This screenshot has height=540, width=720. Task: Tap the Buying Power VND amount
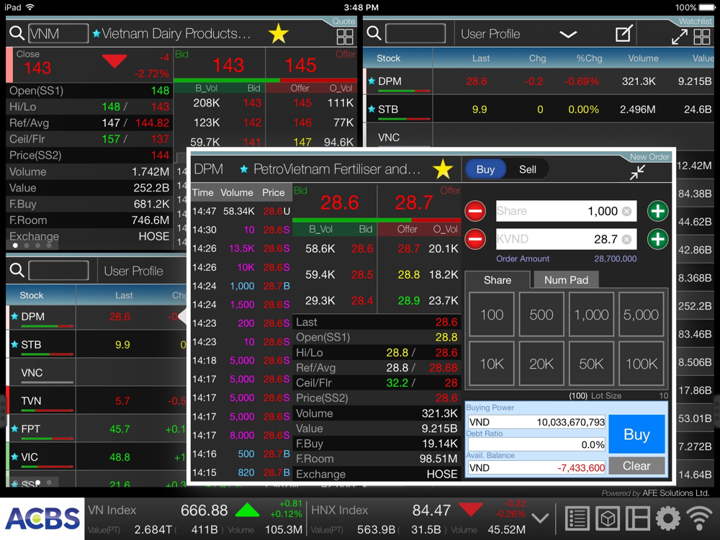536,422
